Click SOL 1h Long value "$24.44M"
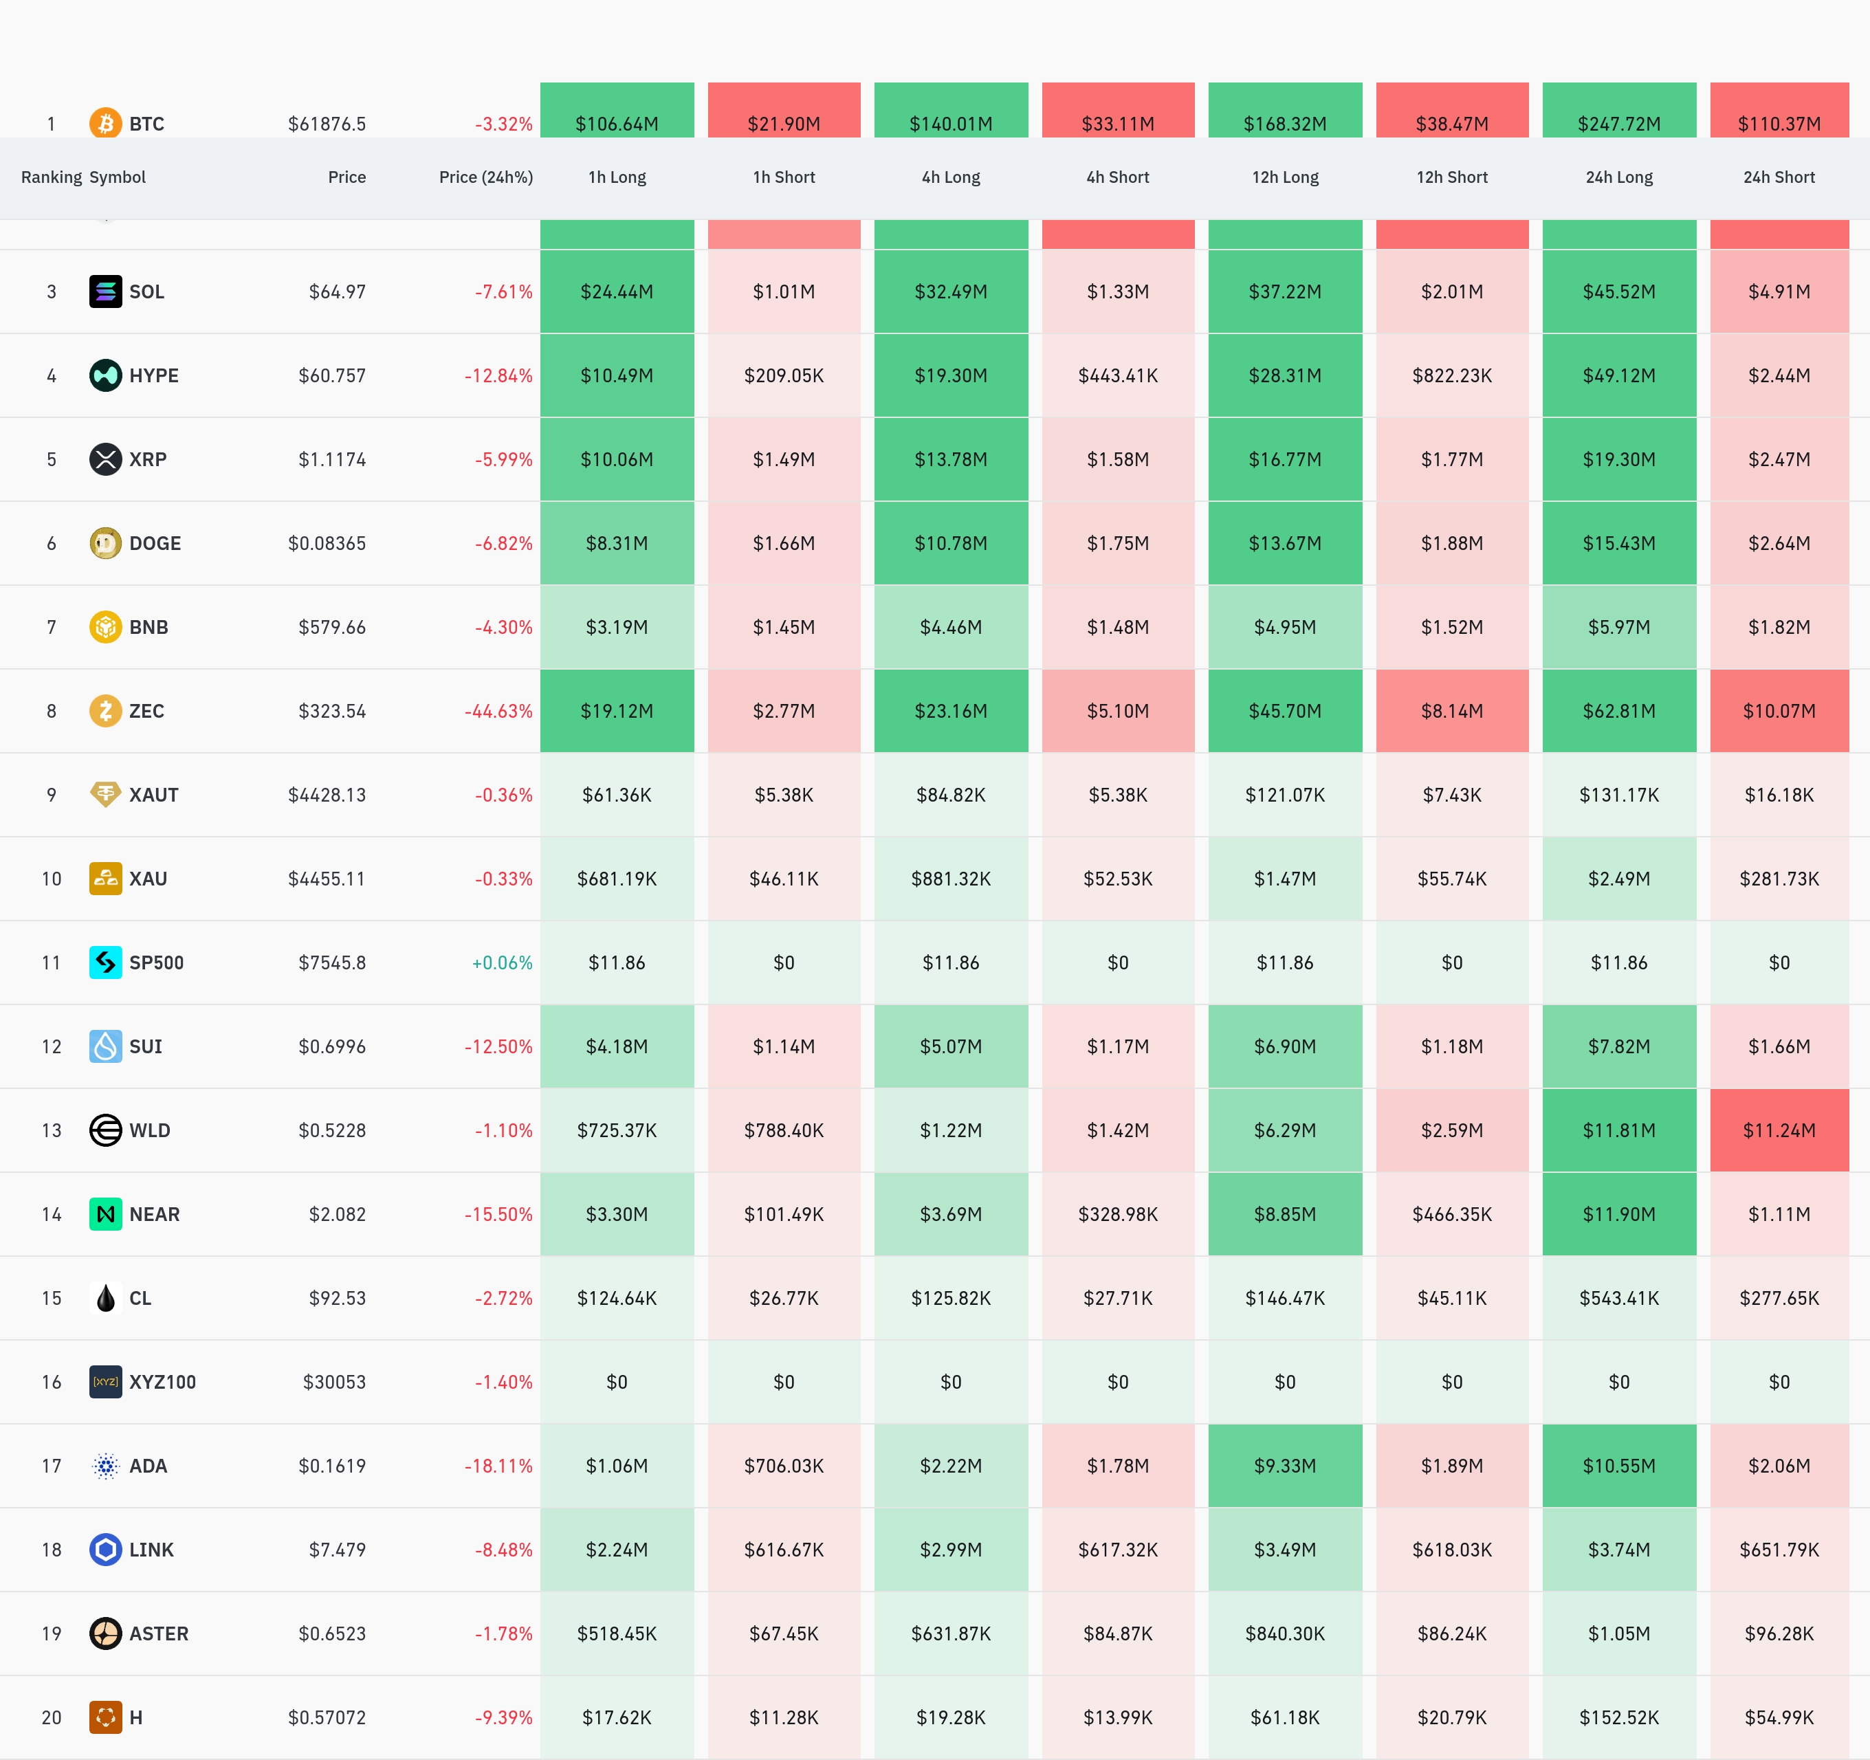 click(617, 291)
